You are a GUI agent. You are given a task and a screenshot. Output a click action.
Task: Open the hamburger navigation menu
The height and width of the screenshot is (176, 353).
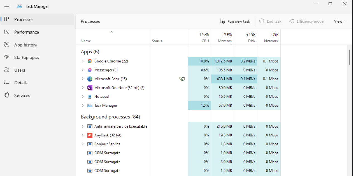coord(7,6)
